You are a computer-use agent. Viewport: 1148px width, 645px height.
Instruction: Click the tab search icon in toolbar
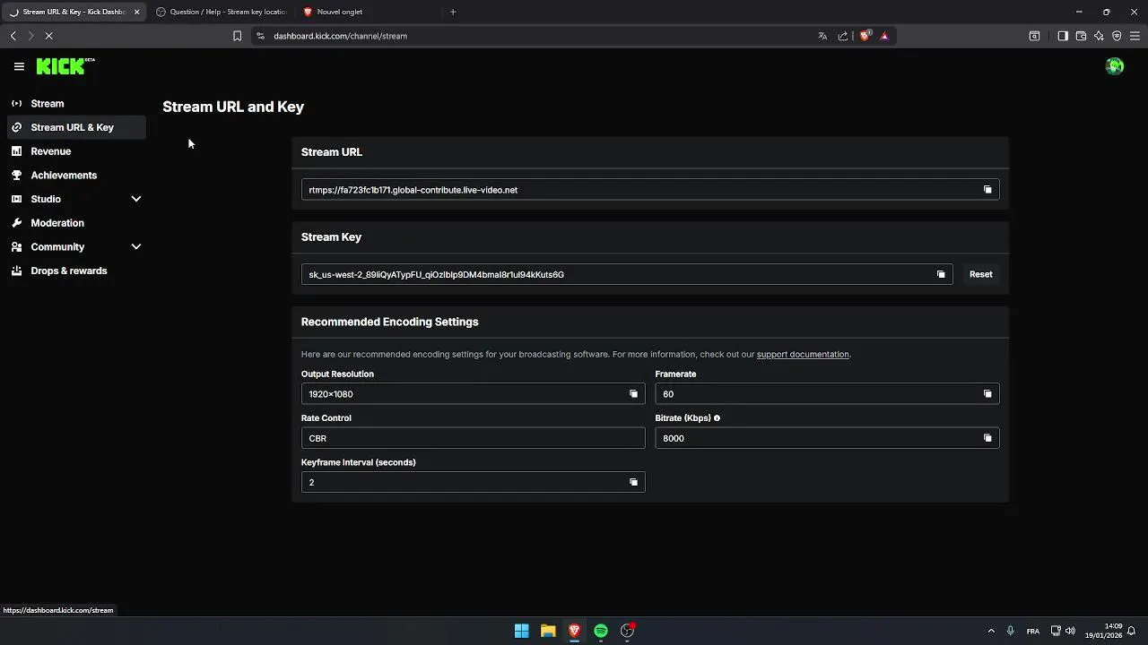tap(1034, 36)
